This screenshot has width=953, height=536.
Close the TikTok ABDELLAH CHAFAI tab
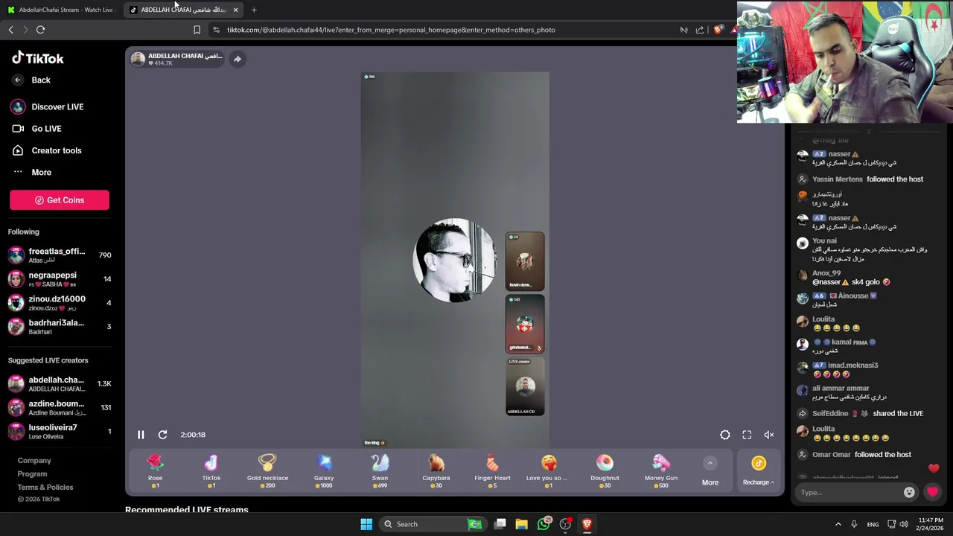tap(235, 10)
